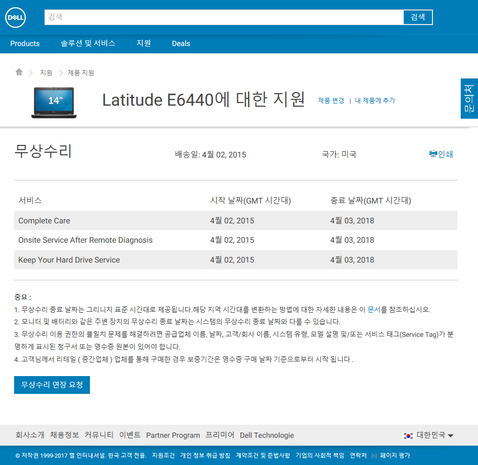The image size is (478, 465).
Task: Focus the 검색 search input field
Action: [x=224, y=17]
